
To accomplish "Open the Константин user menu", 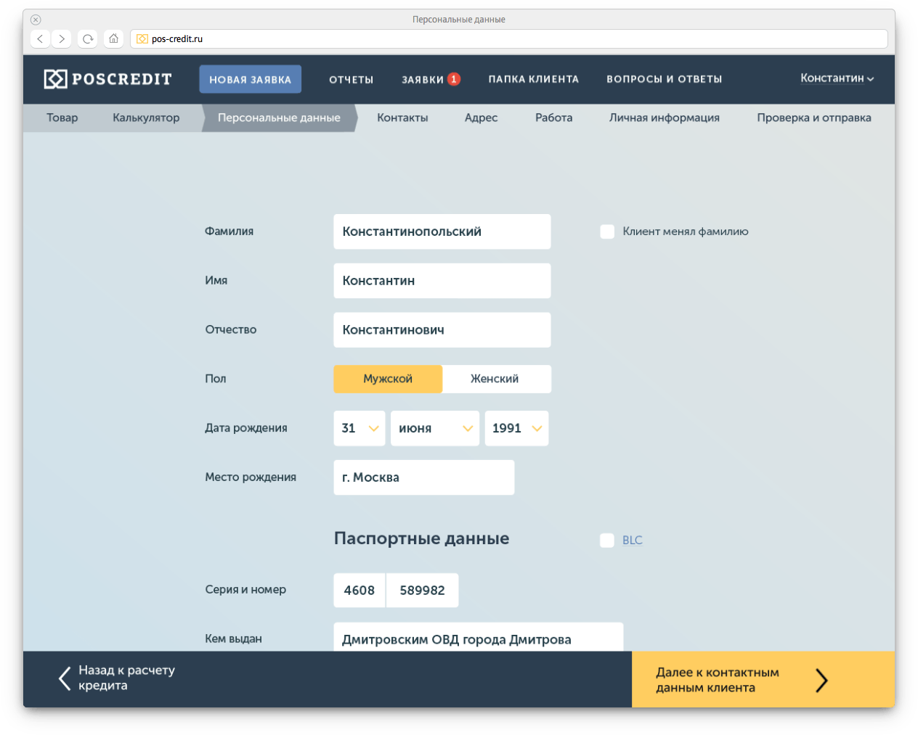I will click(837, 78).
